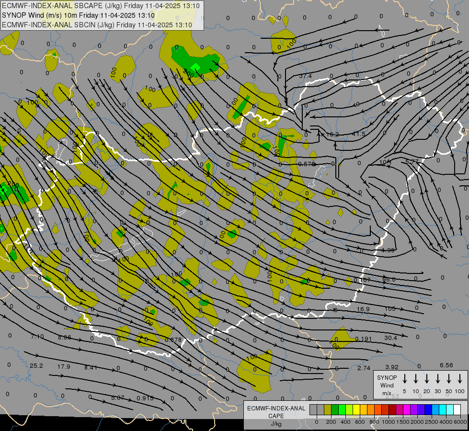Image resolution: width=469 pixels, height=431 pixels.
Task: Click the '105' value on the map
Action: 390,308
